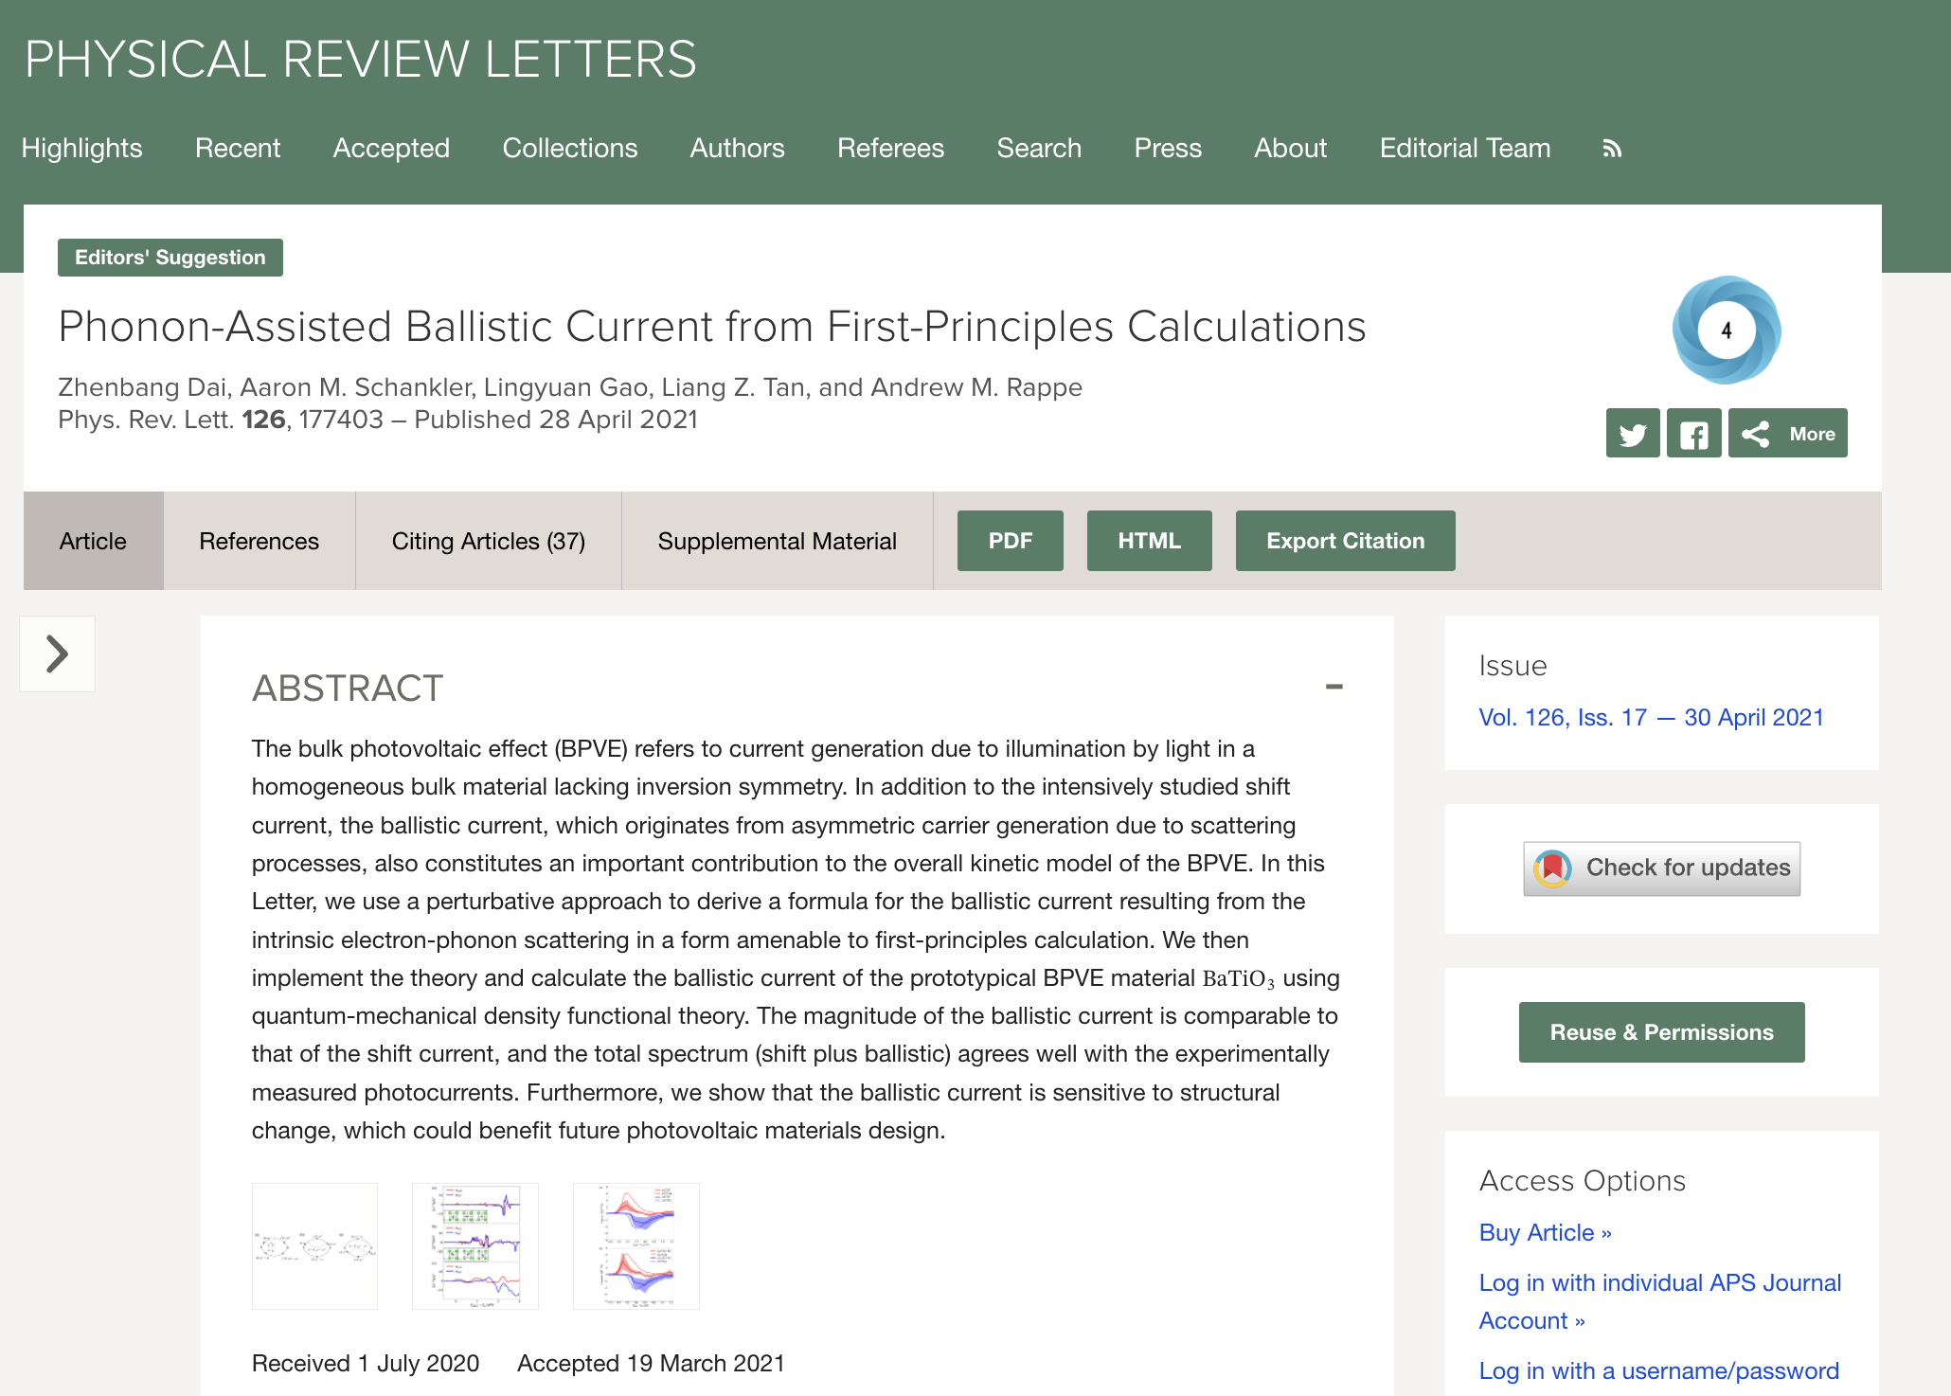Switch to the References tab

click(x=259, y=541)
